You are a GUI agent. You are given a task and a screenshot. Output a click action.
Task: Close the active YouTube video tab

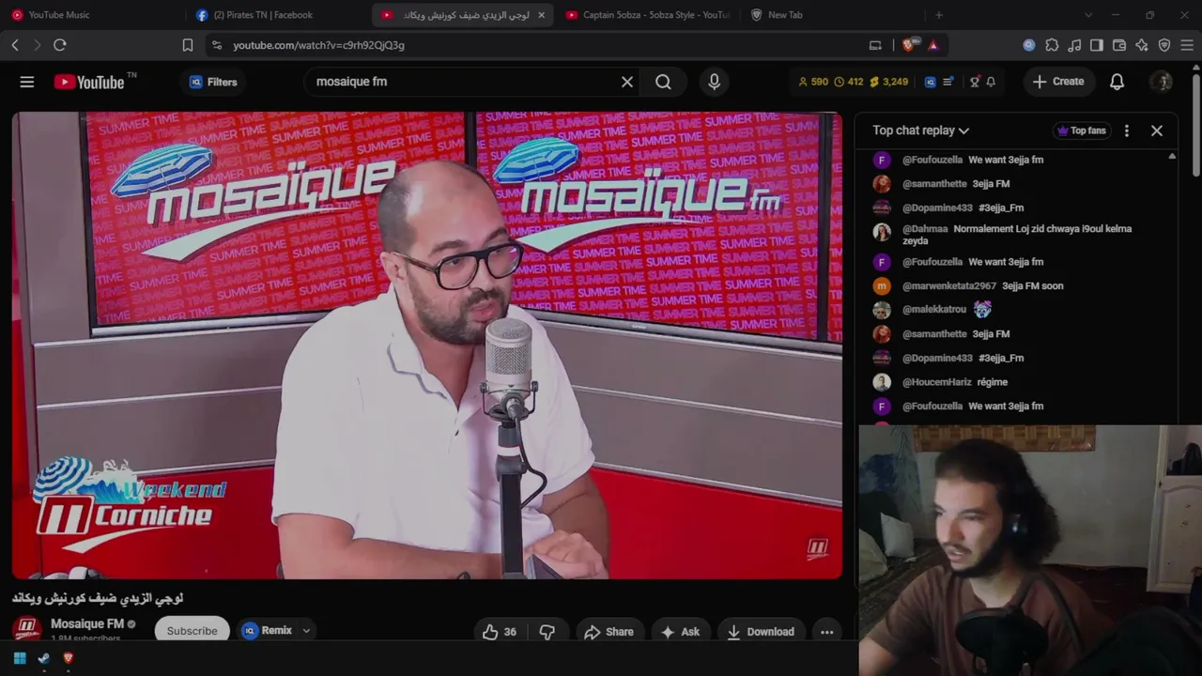[x=541, y=15]
